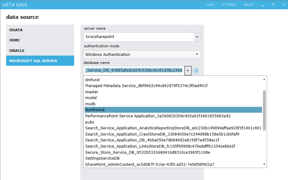The width and height of the screenshot is (288, 180).
Task: Click into the server name field lyra\sharepoint
Action: point(139,37)
